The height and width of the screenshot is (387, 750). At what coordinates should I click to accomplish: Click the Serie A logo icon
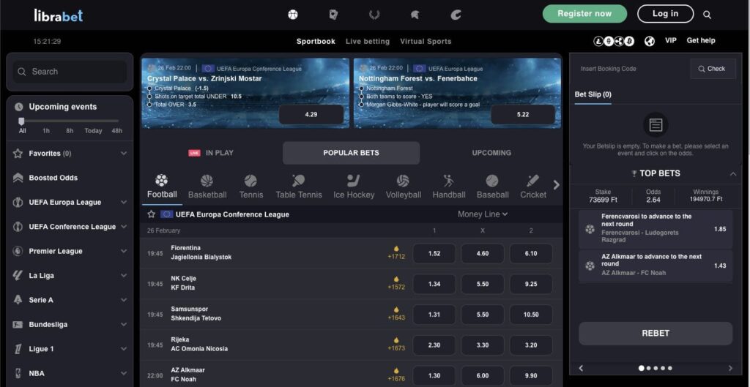click(18, 299)
